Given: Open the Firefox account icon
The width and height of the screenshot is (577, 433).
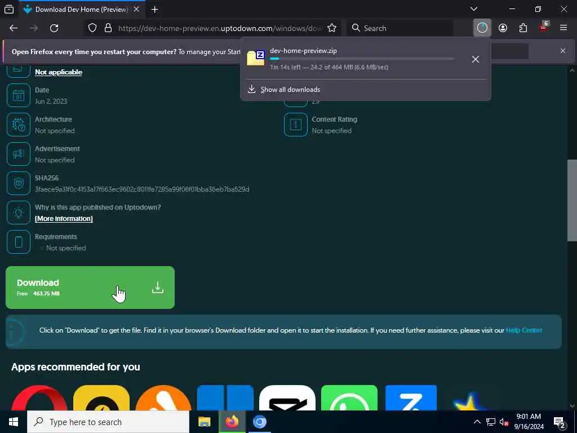Looking at the screenshot, I should [503, 28].
